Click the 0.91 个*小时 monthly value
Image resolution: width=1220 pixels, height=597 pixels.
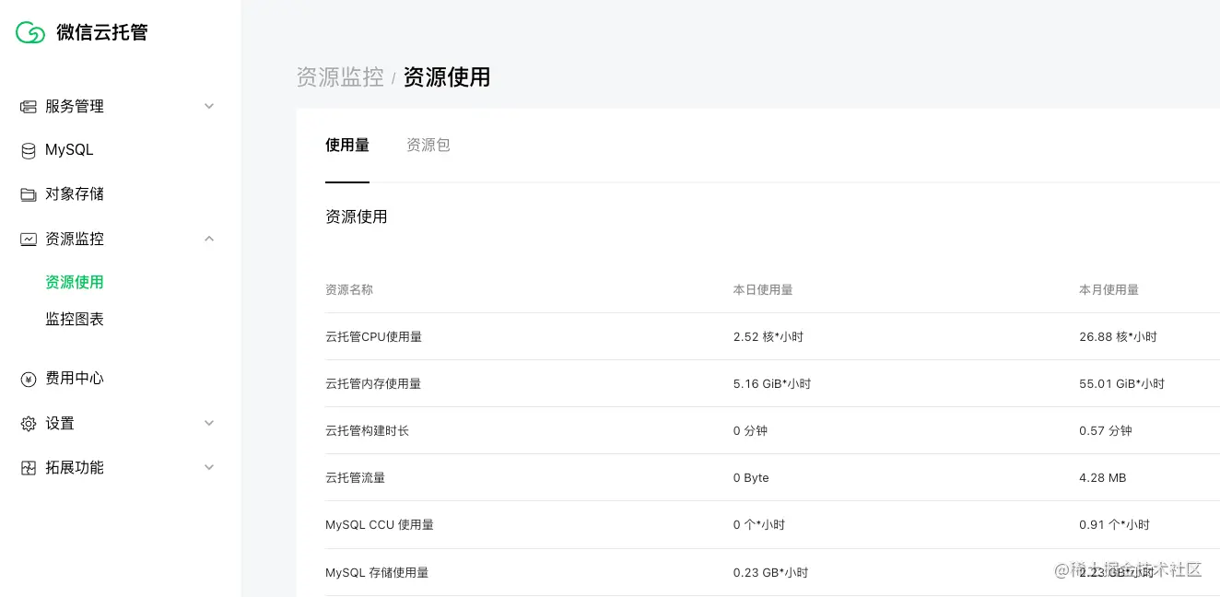click(x=1115, y=524)
